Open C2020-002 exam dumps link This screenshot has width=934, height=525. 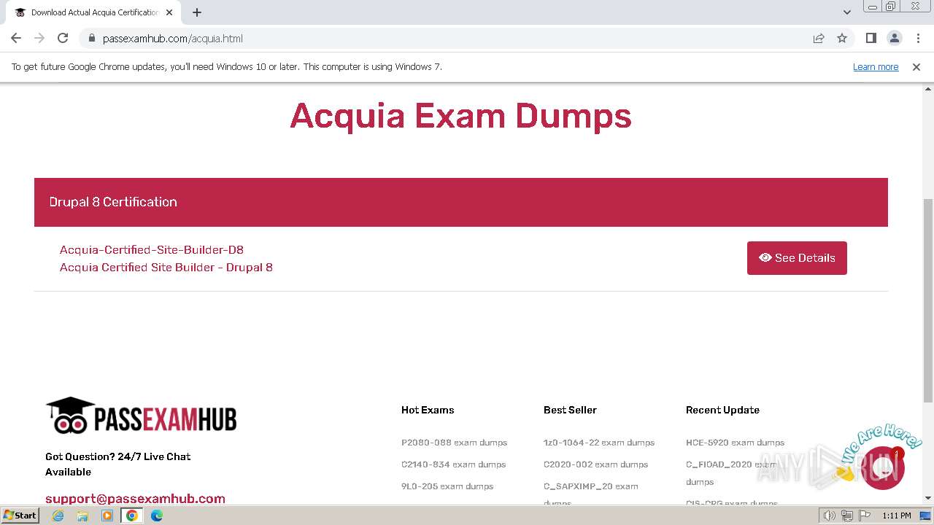pos(595,464)
